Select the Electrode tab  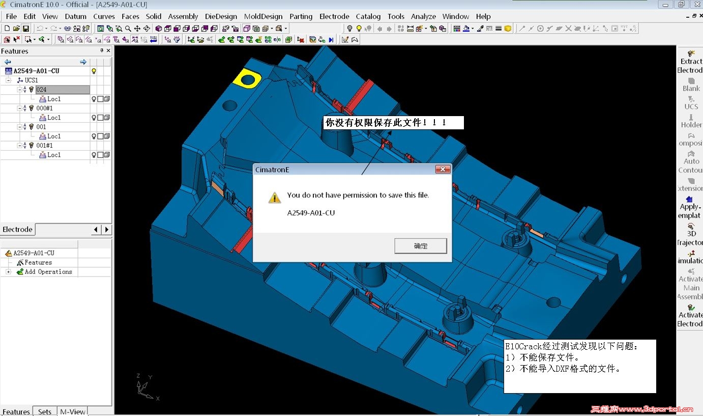click(x=18, y=230)
